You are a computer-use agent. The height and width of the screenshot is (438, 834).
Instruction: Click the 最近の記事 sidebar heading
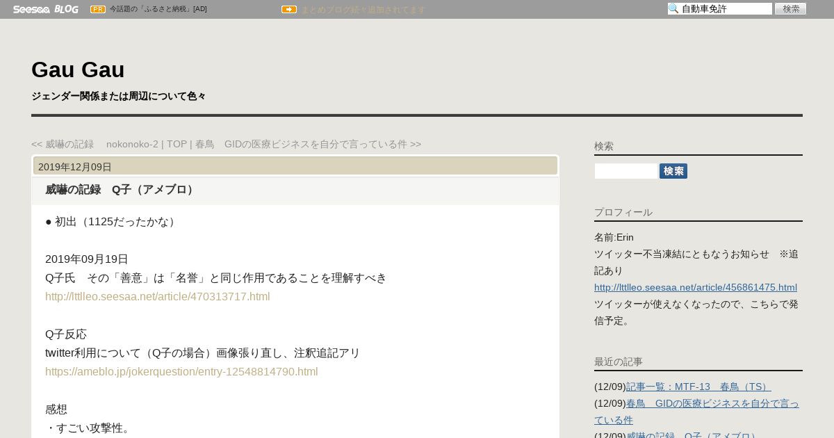point(619,362)
